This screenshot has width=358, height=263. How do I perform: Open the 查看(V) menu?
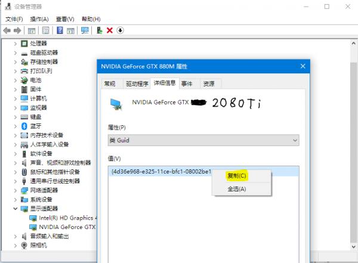pyautogui.click(x=65, y=19)
